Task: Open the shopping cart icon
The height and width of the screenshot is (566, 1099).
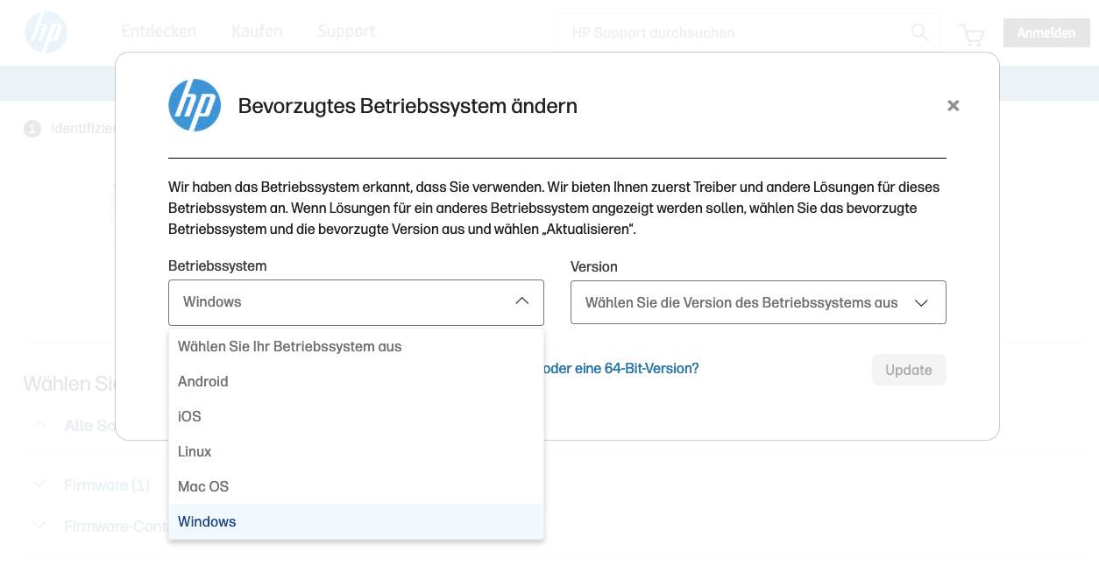Action: click(x=972, y=34)
